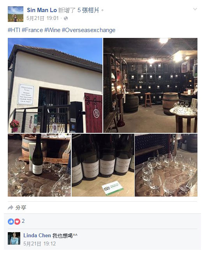
Task: Open the winery building exterior photo
Action: pyautogui.click(x=55, y=85)
